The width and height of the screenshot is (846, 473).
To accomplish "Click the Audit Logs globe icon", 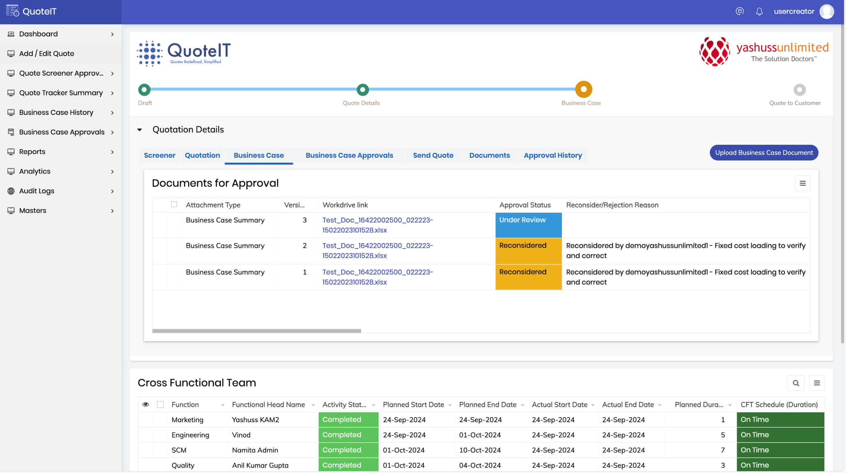I will pyautogui.click(x=11, y=191).
